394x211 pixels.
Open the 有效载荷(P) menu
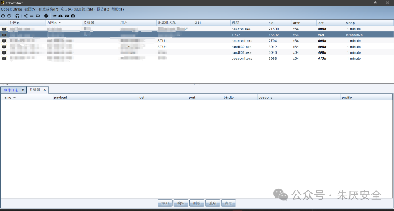click(48, 9)
